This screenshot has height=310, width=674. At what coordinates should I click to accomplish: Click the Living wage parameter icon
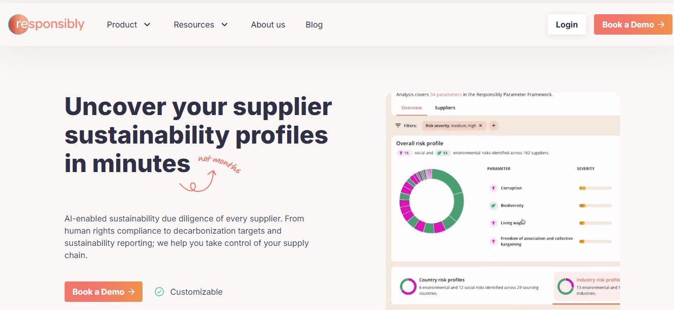(493, 222)
